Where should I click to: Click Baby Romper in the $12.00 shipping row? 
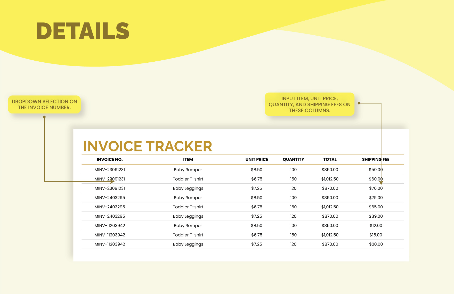[188, 225]
